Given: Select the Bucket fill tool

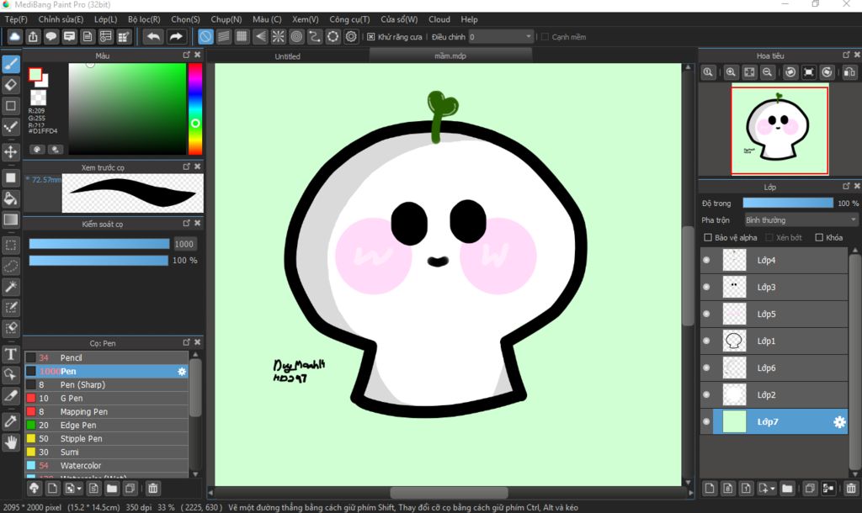Looking at the screenshot, I should (x=11, y=198).
